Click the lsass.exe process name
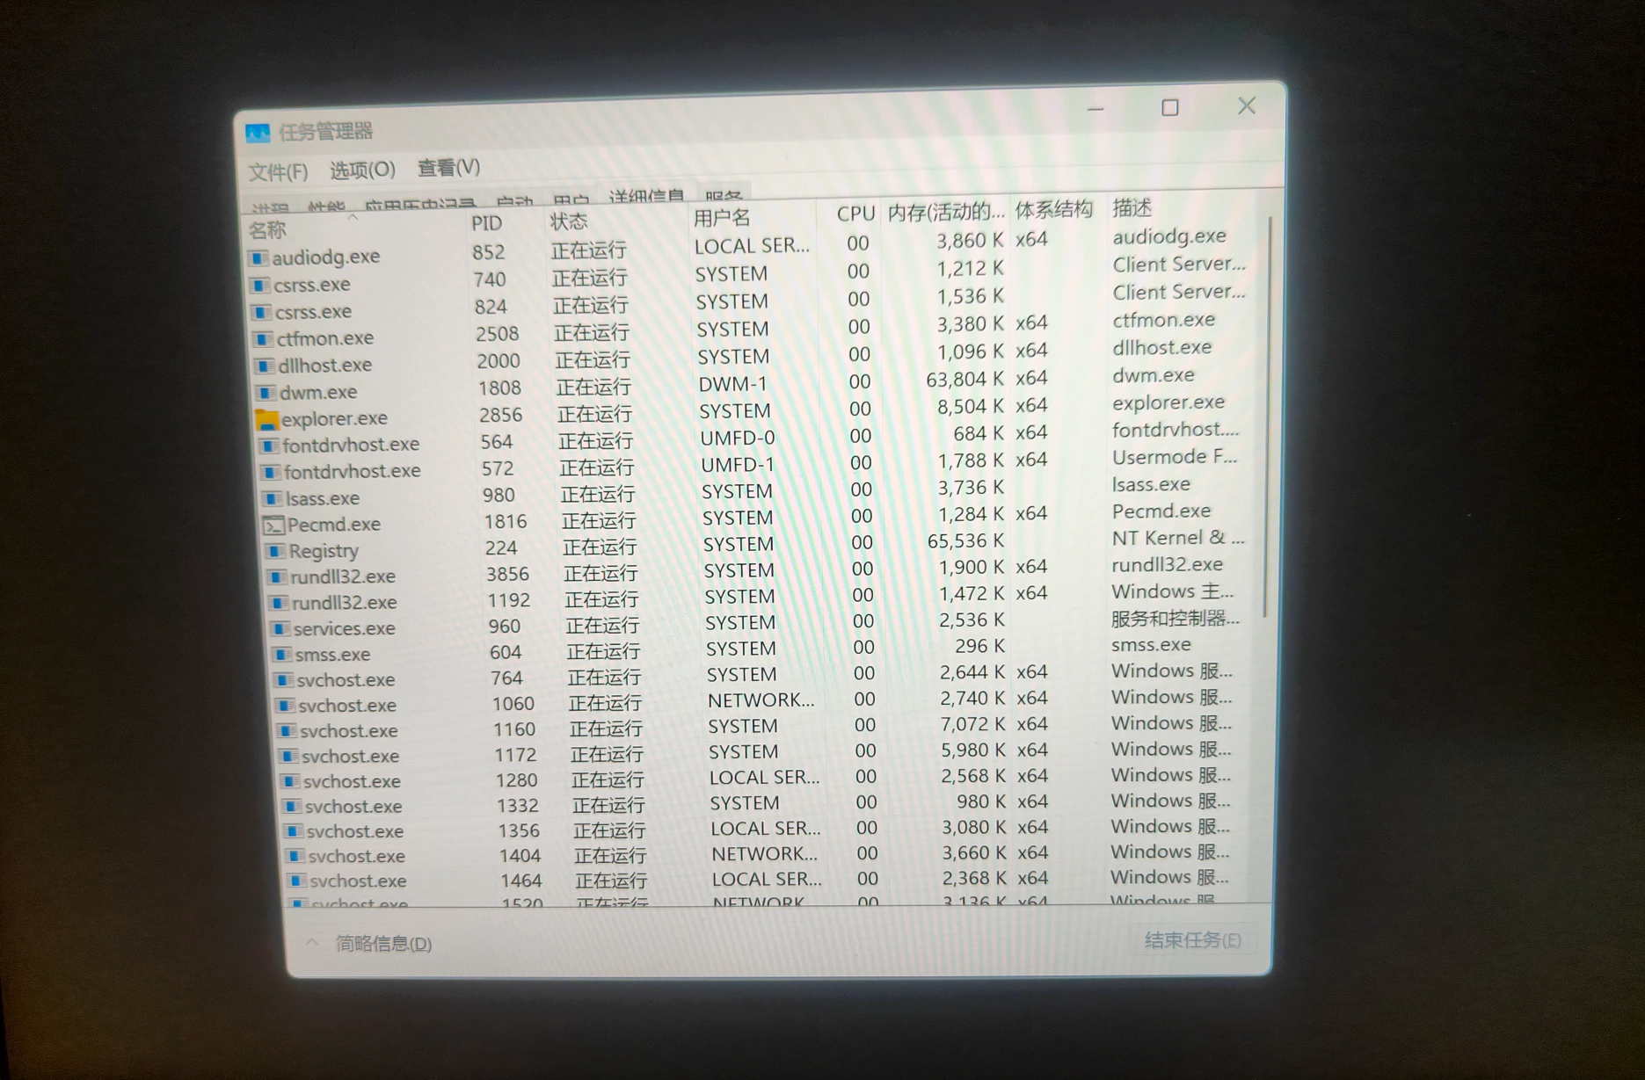 tap(323, 498)
